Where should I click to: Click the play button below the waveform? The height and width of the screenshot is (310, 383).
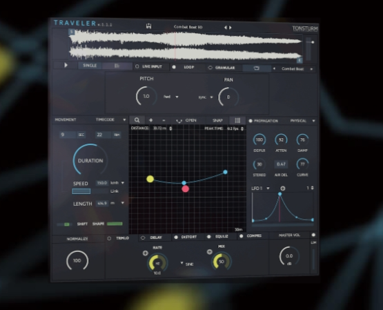[66, 65]
